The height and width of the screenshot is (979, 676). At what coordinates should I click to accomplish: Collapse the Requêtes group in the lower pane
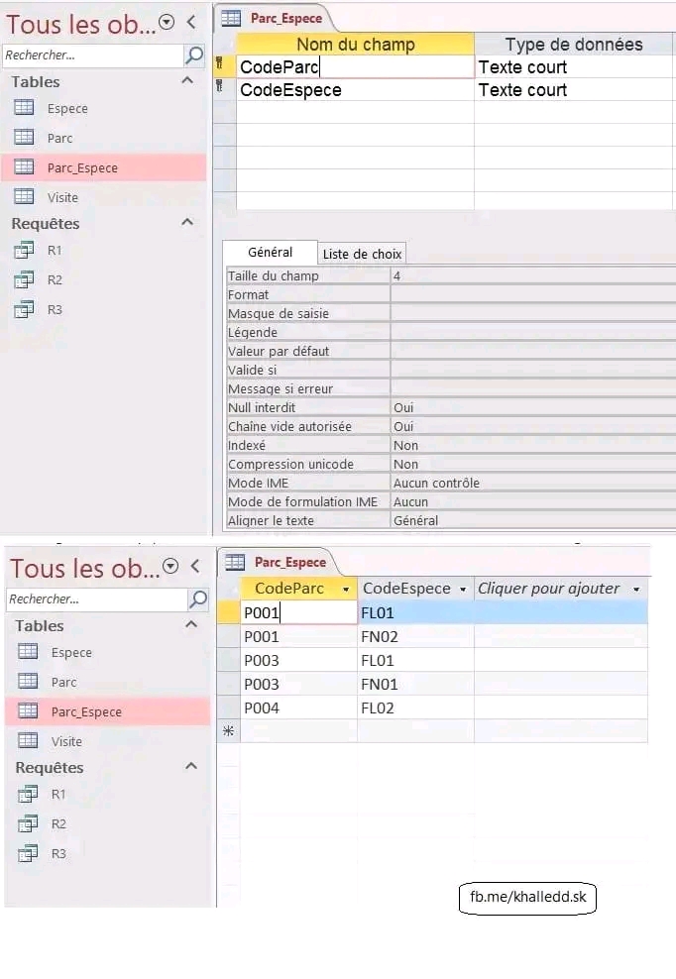click(x=191, y=767)
